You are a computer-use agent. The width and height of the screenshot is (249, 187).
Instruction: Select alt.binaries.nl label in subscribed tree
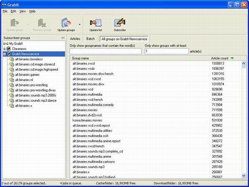tap(24, 80)
